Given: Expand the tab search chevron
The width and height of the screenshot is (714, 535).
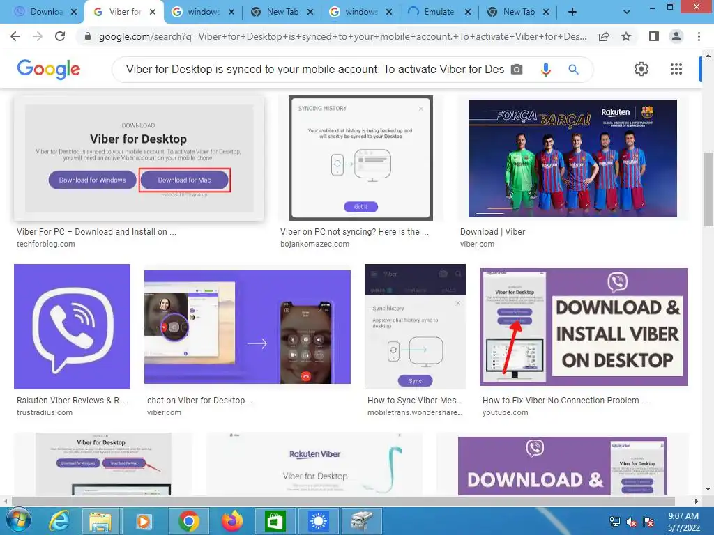Looking at the screenshot, I should [627, 13].
